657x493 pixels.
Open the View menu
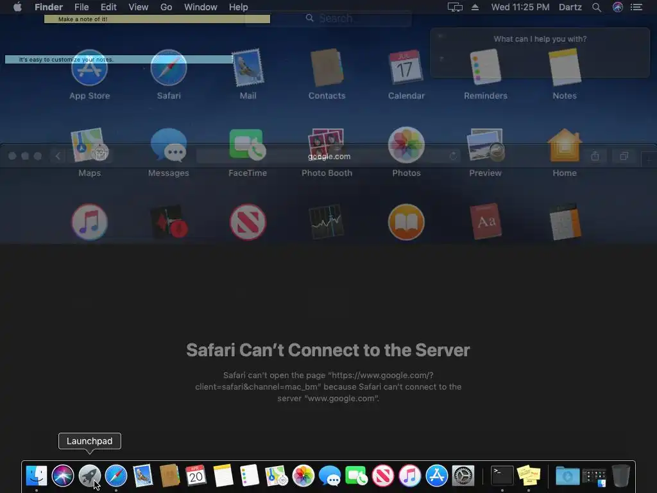point(139,7)
